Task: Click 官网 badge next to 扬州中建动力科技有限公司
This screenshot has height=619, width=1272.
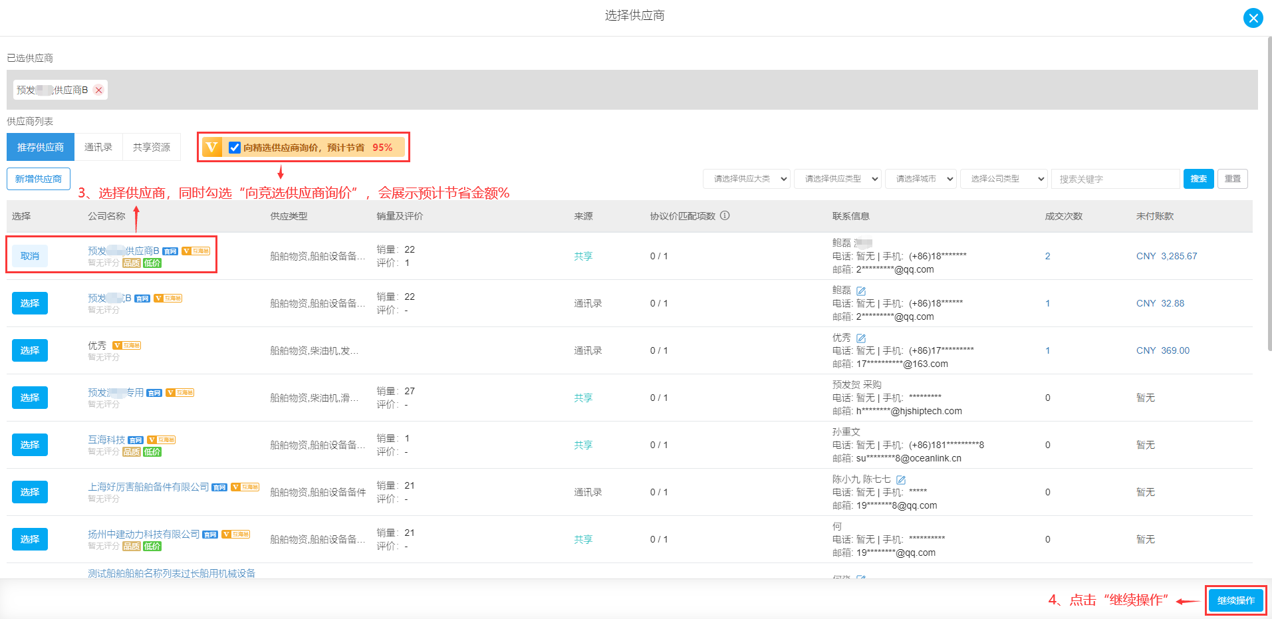Action: click(x=210, y=535)
